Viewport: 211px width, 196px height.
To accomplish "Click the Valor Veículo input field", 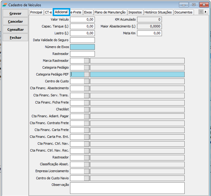I will (82, 19).
